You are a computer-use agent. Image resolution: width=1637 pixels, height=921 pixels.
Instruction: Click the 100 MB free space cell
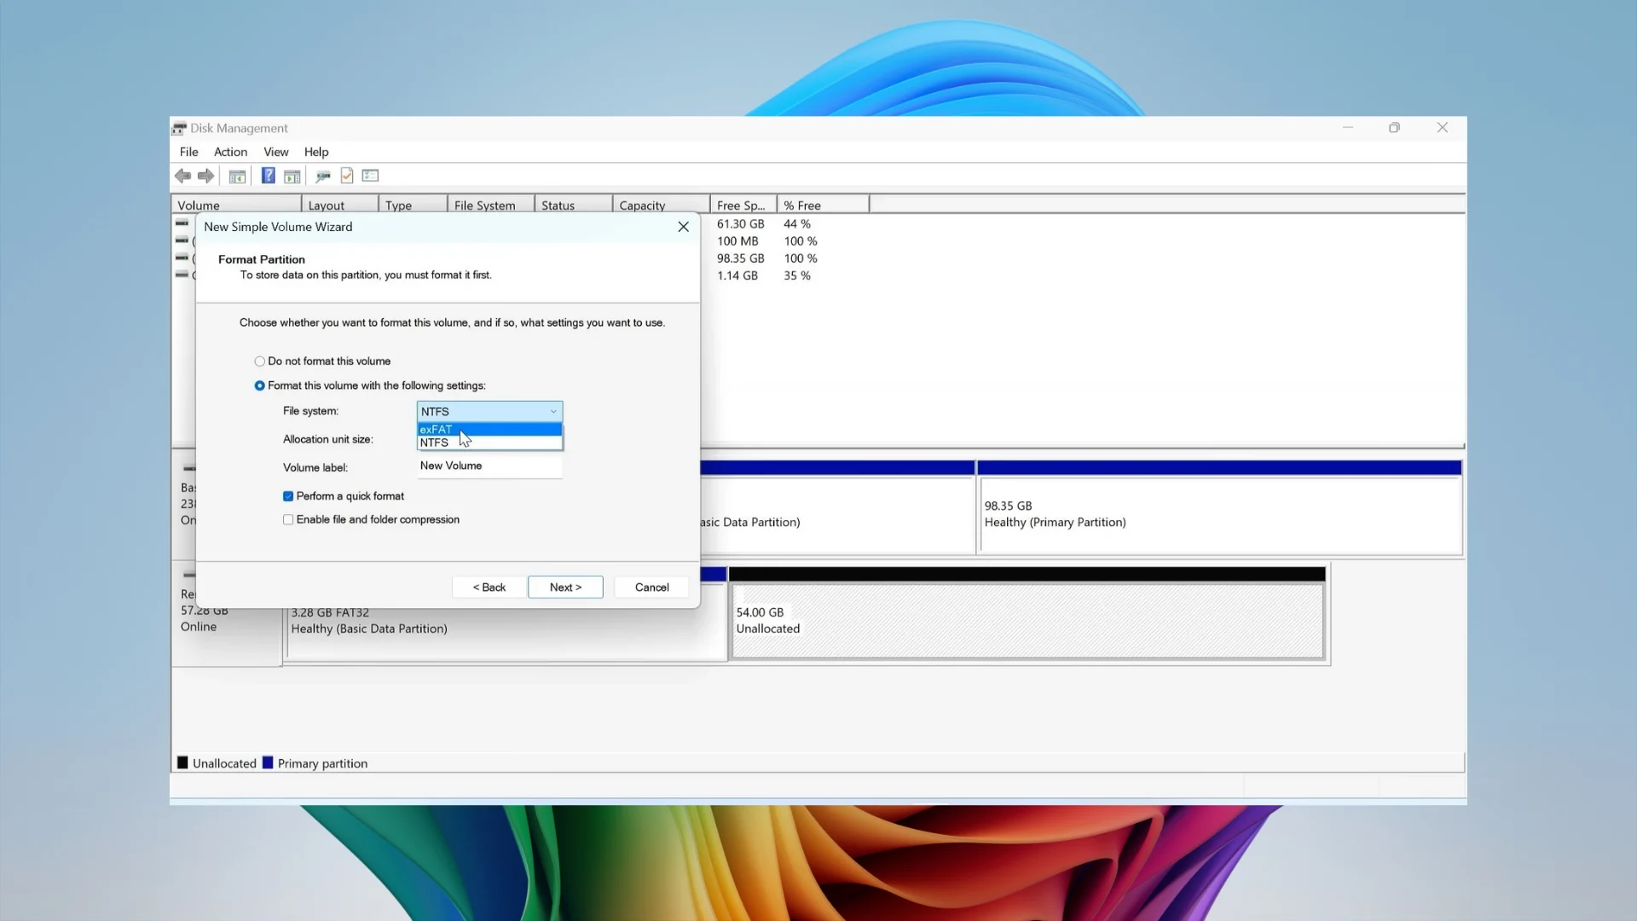738,241
